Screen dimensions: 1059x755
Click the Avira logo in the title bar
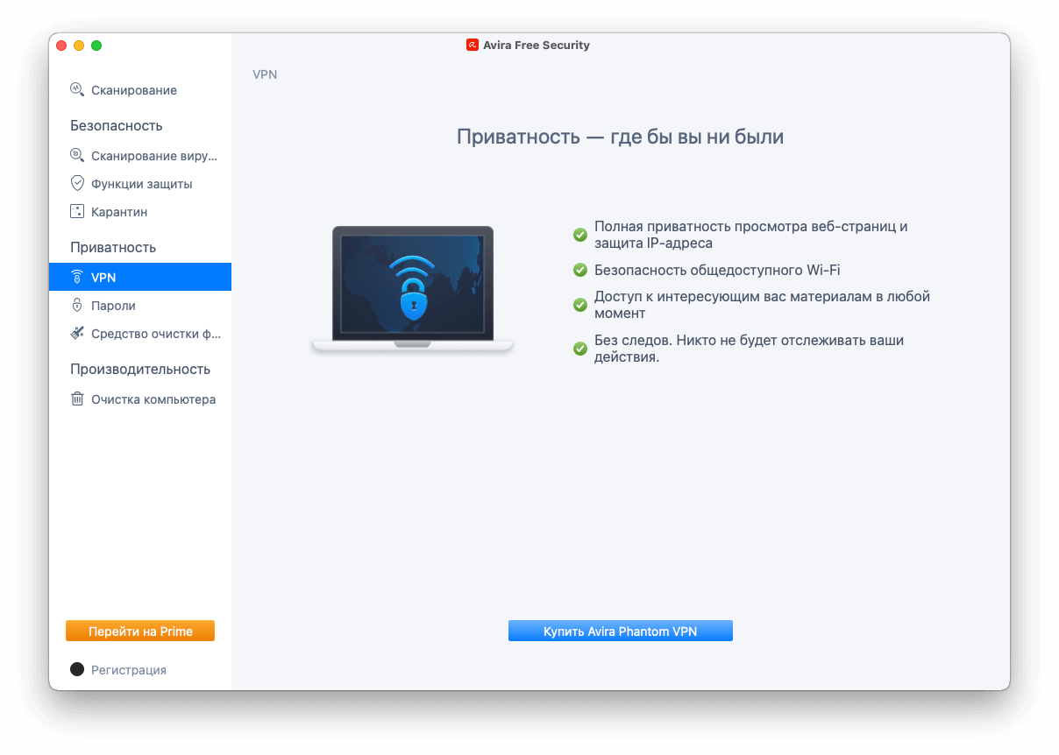[473, 45]
